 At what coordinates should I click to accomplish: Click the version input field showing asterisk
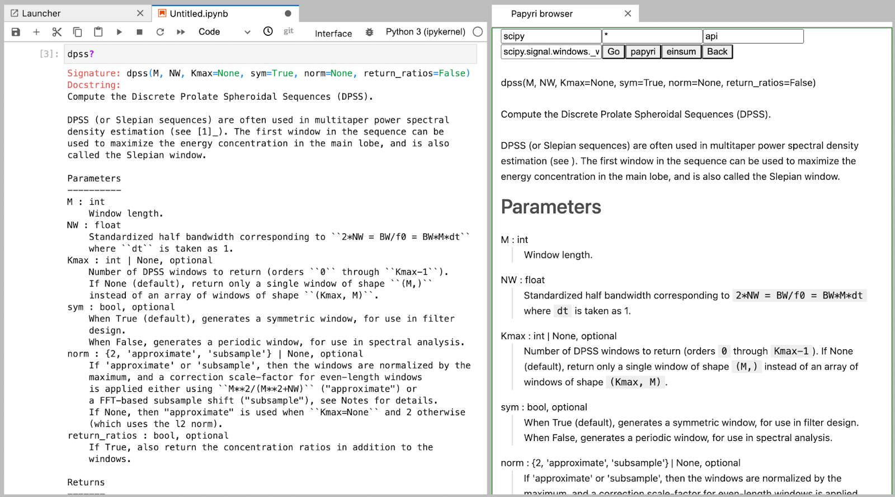click(x=652, y=36)
